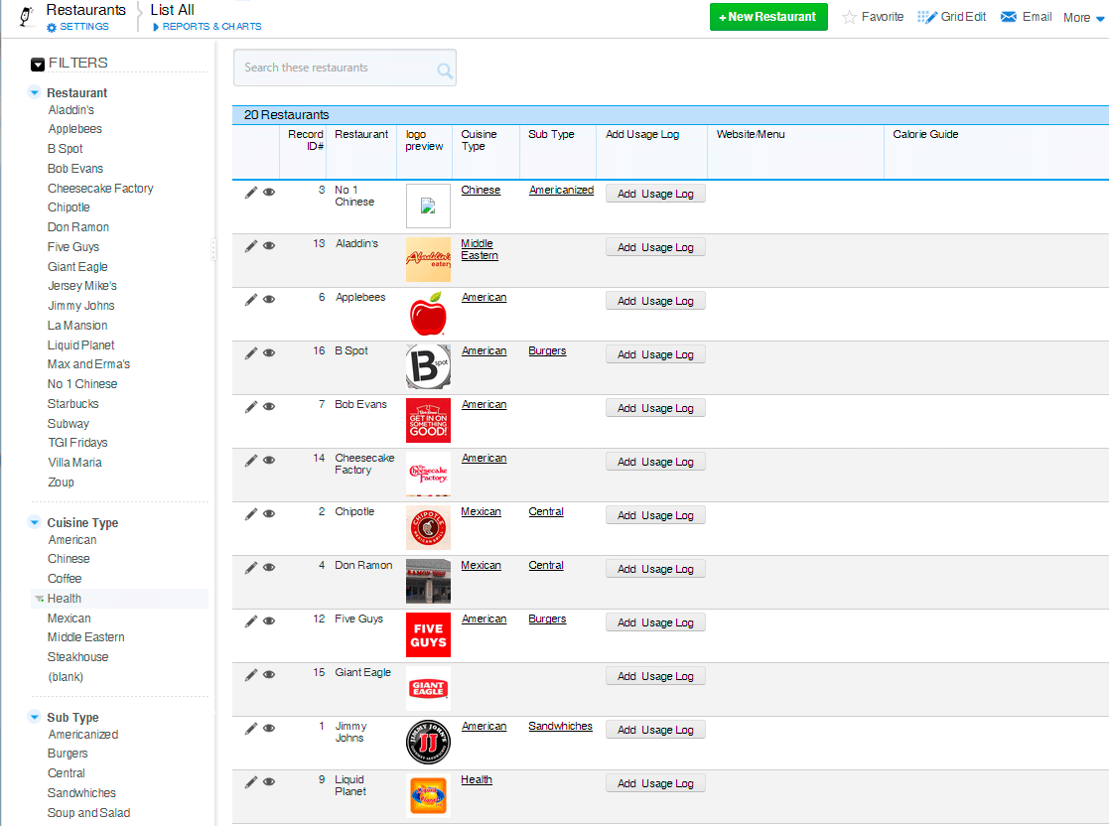
Task: Click the New Restaurant button
Action: click(767, 17)
